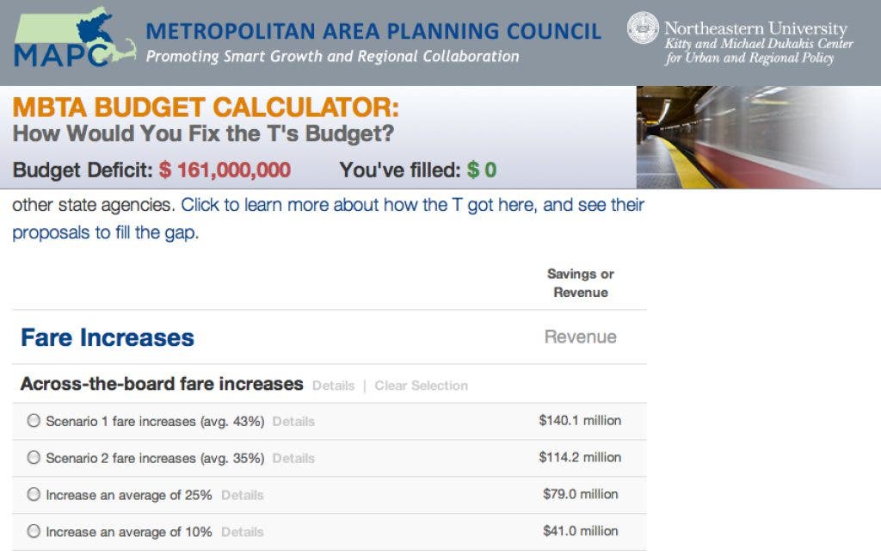The height and width of the screenshot is (556, 881).
Task: Open Details for across-the-board fare increases
Action: [333, 386]
